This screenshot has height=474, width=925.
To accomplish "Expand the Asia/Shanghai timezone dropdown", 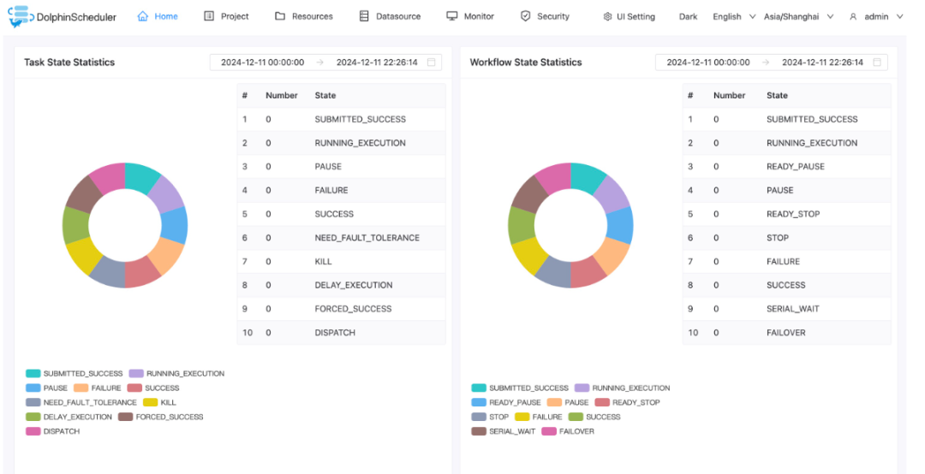I will pyautogui.click(x=798, y=16).
